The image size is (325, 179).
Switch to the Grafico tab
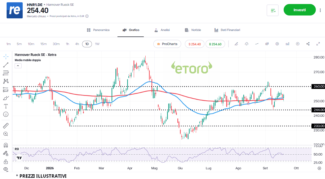click(x=131, y=30)
